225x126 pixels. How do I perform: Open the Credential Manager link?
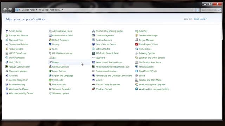click(148, 35)
